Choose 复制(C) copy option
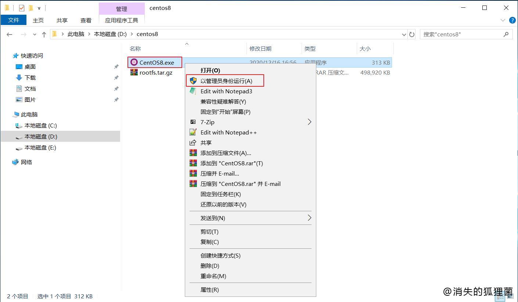The width and height of the screenshot is (518, 302). point(209,242)
